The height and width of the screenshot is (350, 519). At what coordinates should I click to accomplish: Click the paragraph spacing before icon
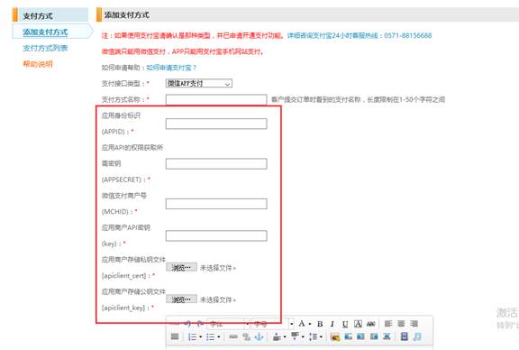277,336
